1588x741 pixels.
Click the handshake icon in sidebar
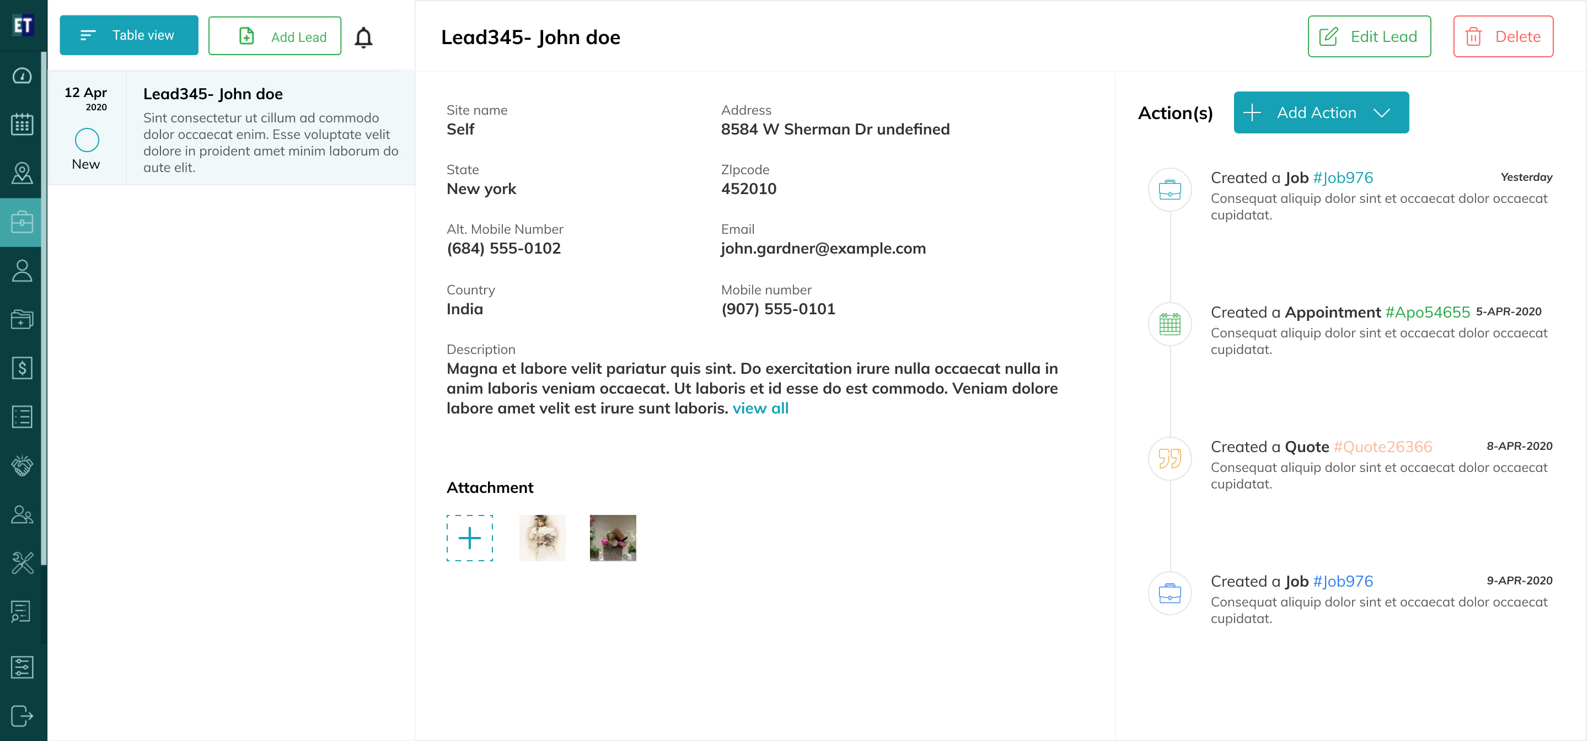pyautogui.click(x=22, y=465)
